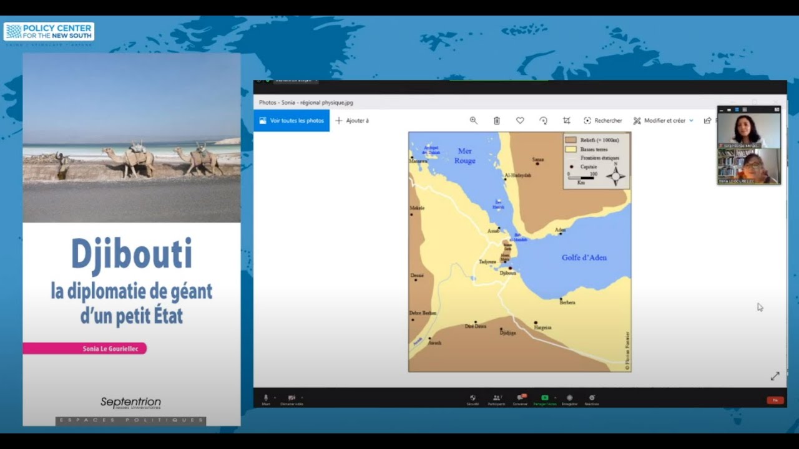
Task: Click 'Berbera' label on the map
Action: click(567, 302)
